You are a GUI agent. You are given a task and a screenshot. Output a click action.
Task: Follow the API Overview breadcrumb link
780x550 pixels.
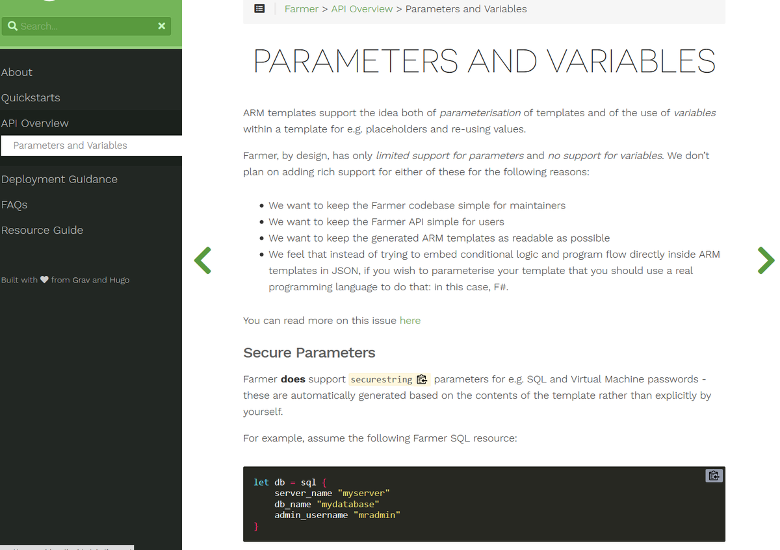point(362,9)
